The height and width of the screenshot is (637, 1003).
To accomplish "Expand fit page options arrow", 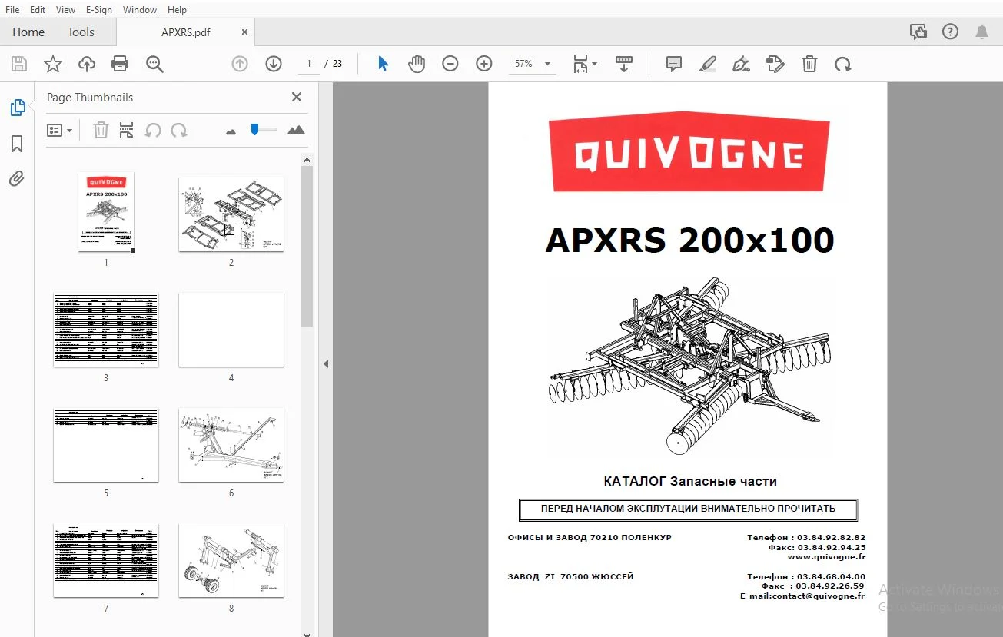I will tap(594, 65).
